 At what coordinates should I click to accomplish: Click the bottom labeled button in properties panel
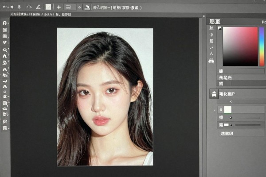(227, 134)
